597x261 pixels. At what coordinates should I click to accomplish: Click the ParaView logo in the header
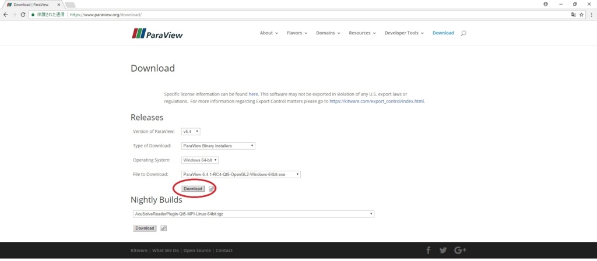[x=157, y=33]
